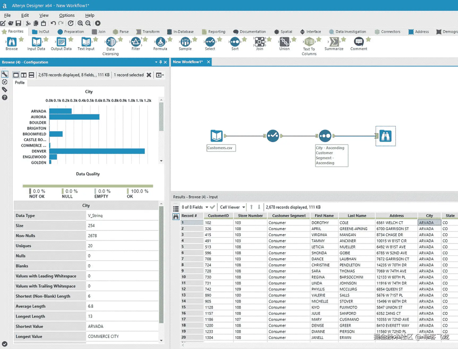Viewport: 458px width, 349px height.
Task: Click the Browse binoculars node on canvas
Action: coord(385,136)
